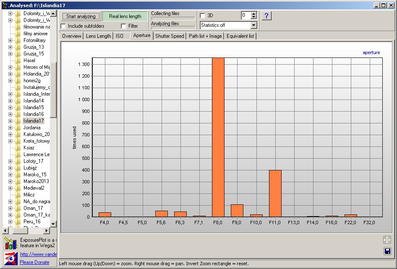The image size is (397, 269).
Task: Expand the Gruzja_13 tree node
Action: coord(10,47)
